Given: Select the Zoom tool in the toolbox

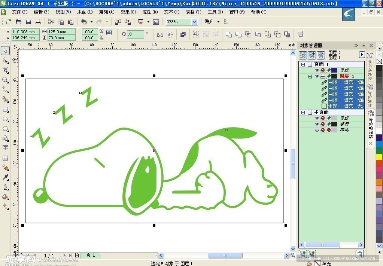Looking at the screenshot, I should point(5,80).
